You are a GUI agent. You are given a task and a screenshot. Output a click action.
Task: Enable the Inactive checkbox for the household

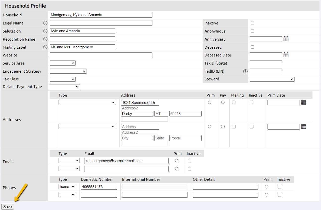tap(252, 23)
